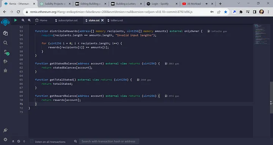Switch to the subscription.sol tab
This screenshot has height=145, width=273.
tap(66, 20)
